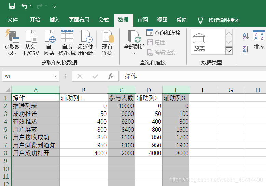266x186 pixels.
Task: Click the Undo arrow icon
Action: pyautogui.click(x=24, y=6)
